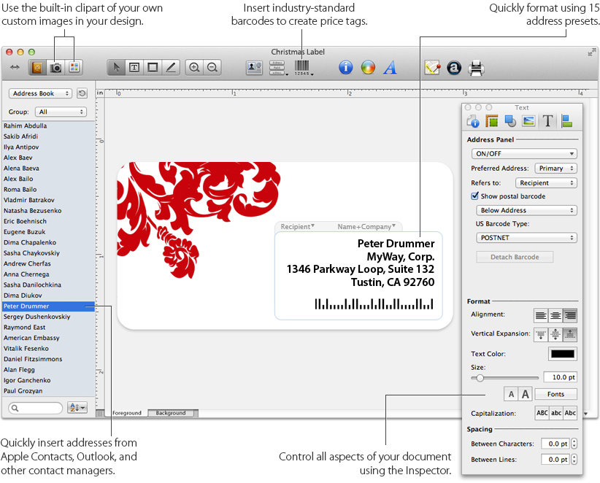Image resolution: width=600 pixels, height=483 pixels.
Task: Choose all-uppercase ABC capitalization
Action: click(542, 413)
